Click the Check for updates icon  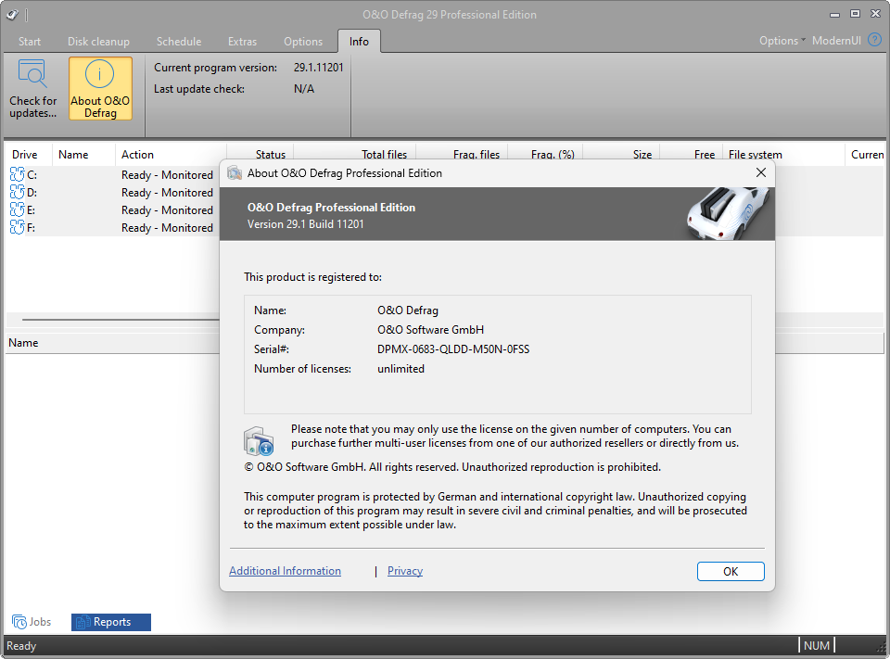(x=32, y=73)
